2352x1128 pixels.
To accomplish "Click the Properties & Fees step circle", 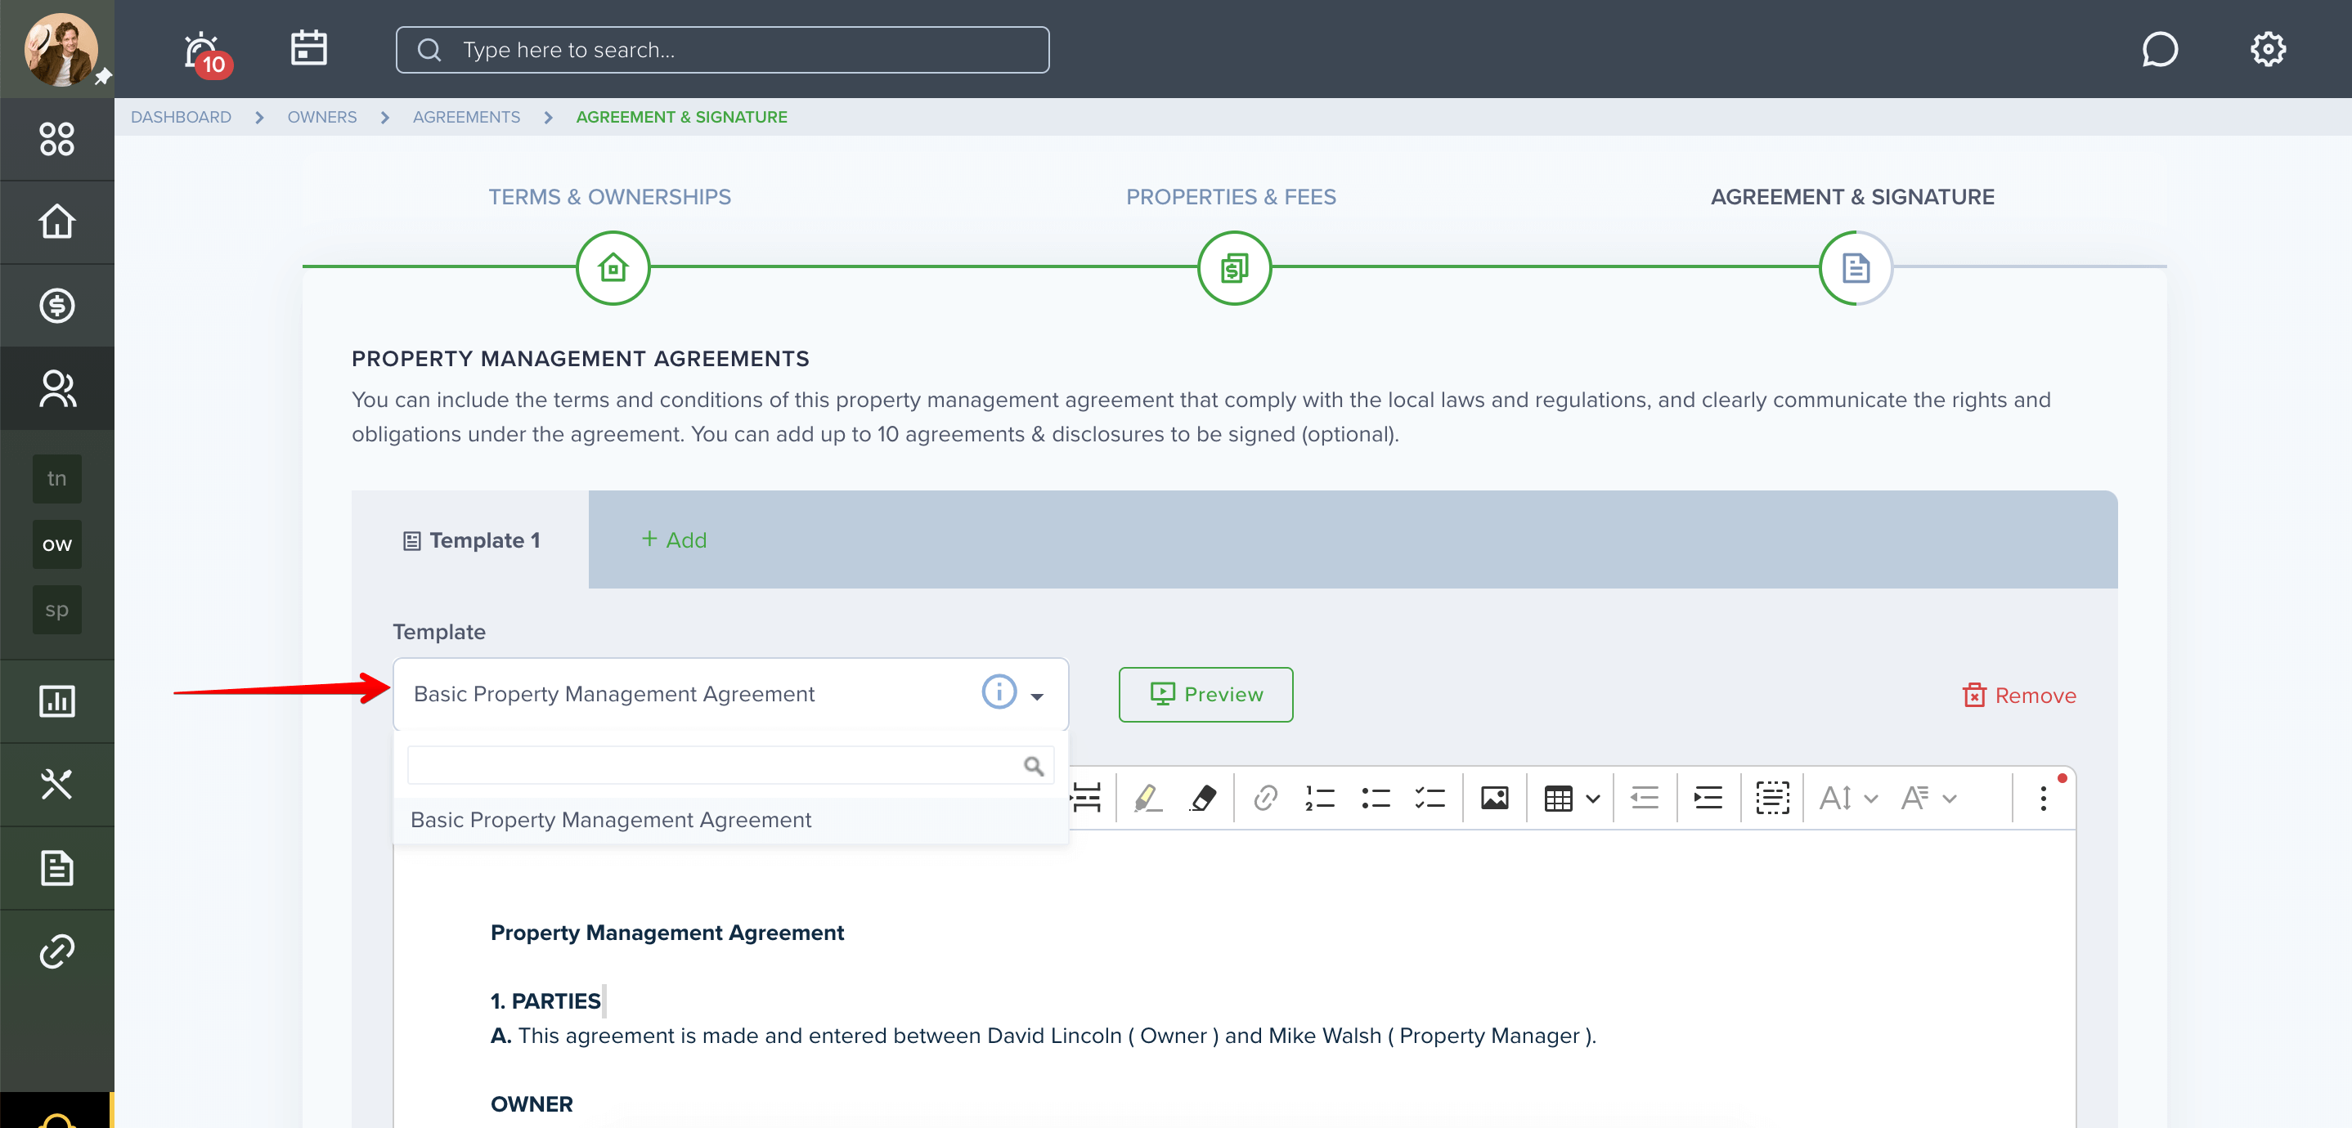I will coord(1234,267).
